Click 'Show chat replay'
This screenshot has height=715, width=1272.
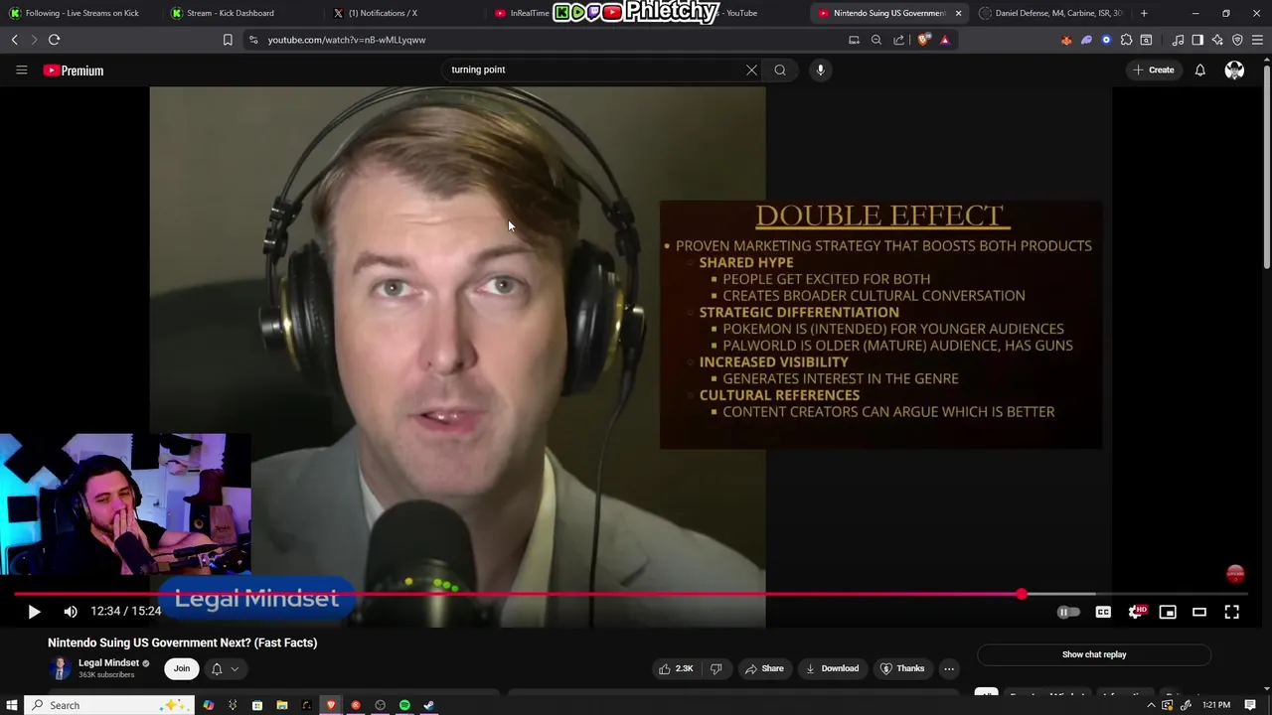point(1094,654)
